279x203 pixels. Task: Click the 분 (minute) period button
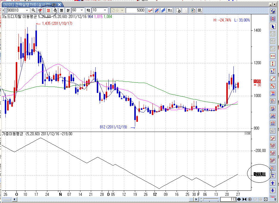pos(68,10)
